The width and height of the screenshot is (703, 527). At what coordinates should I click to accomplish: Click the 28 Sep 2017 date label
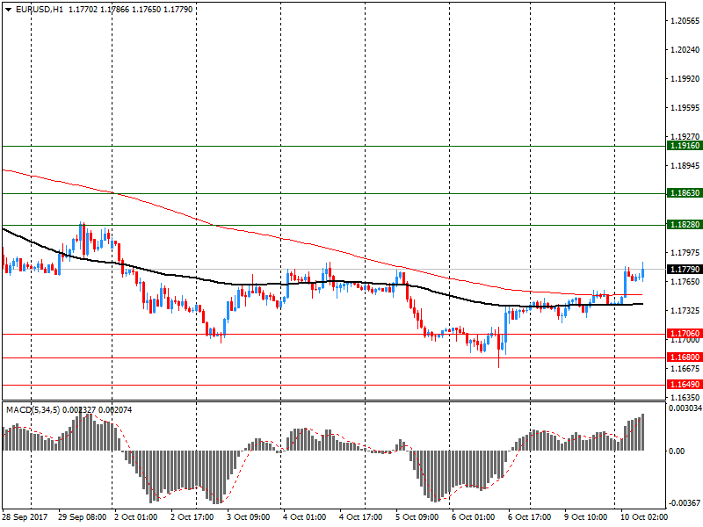click(x=25, y=517)
